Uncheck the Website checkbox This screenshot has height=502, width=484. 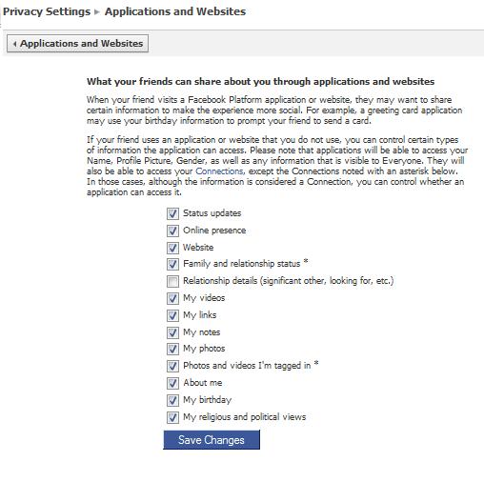(x=172, y=248)
